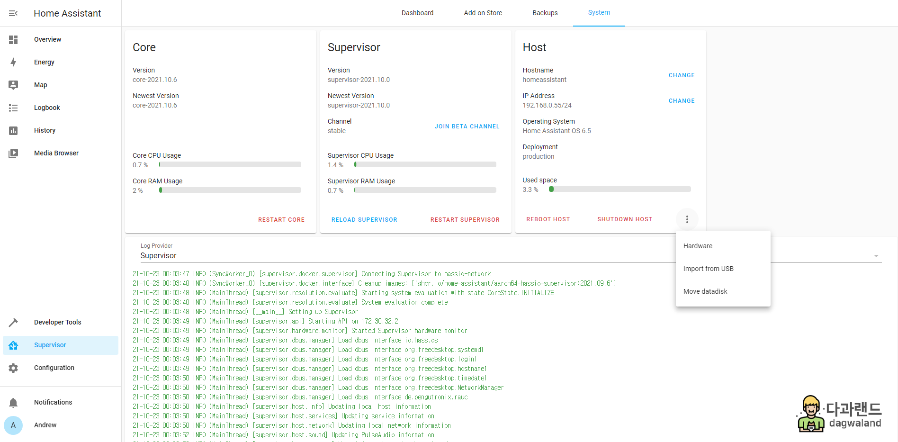Click RESTART CORE button

[281, 220]
